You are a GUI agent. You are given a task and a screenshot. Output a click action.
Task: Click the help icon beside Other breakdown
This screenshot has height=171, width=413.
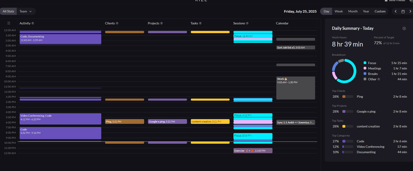click(x=379, y=79)
